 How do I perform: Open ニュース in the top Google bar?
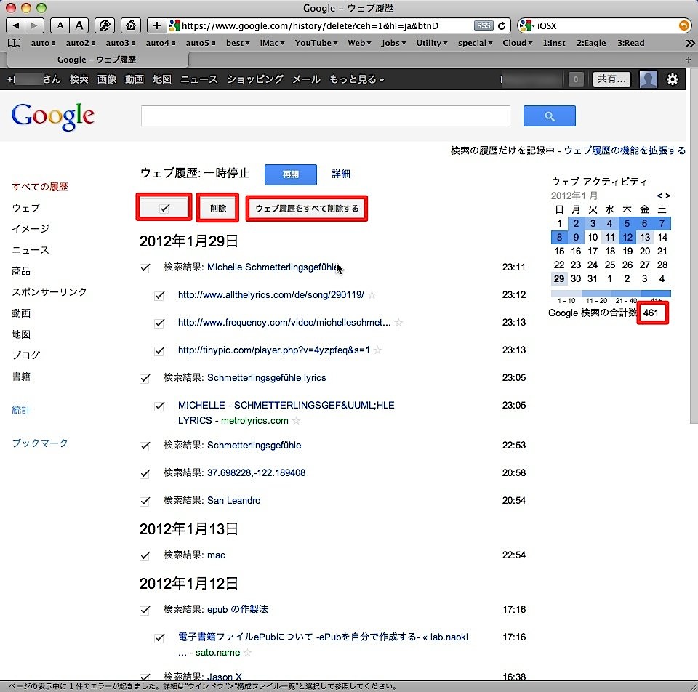[198, 79]
